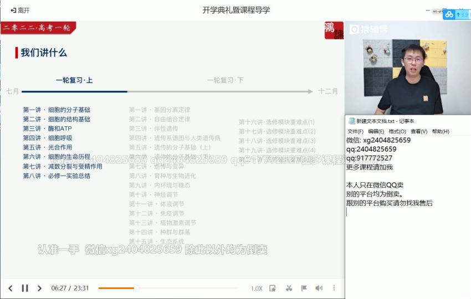Click the 06:27 / 23:31 time display

[x=70, y=288]
